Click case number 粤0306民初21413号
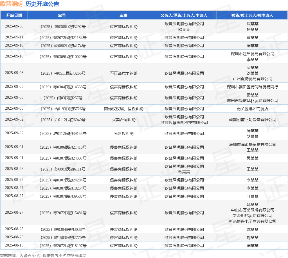288x258 pixels. 63,147
